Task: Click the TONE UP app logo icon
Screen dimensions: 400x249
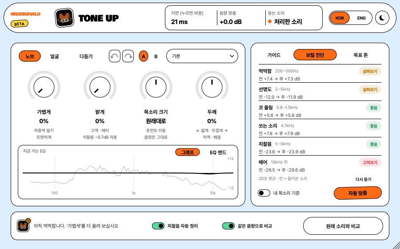Action: [64, 18]
